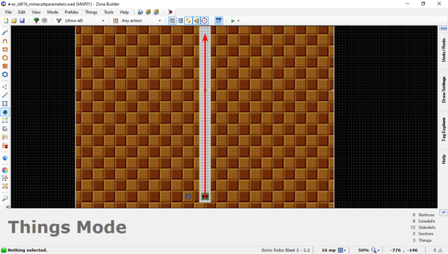Image resolution: width=448 pixels, height=254 pixels.
Task: Click the green play Test Map button
Action: [x=233, y=21]
